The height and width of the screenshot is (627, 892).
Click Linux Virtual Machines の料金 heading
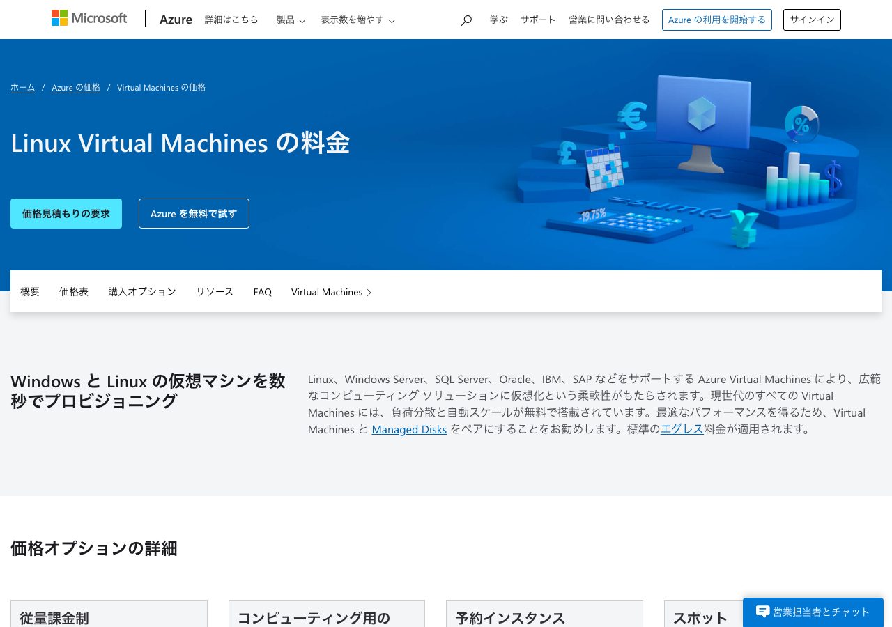coord(180,143)
